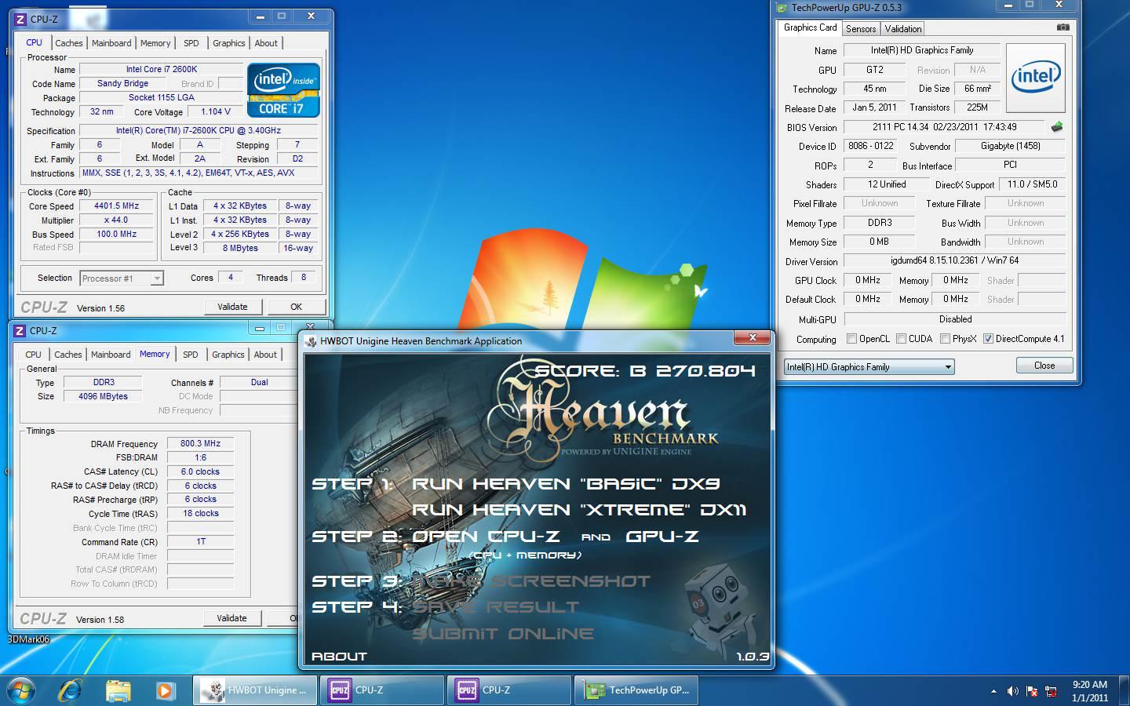
Task: Show hidden tray icons arrow
Action: coord(993,691)
